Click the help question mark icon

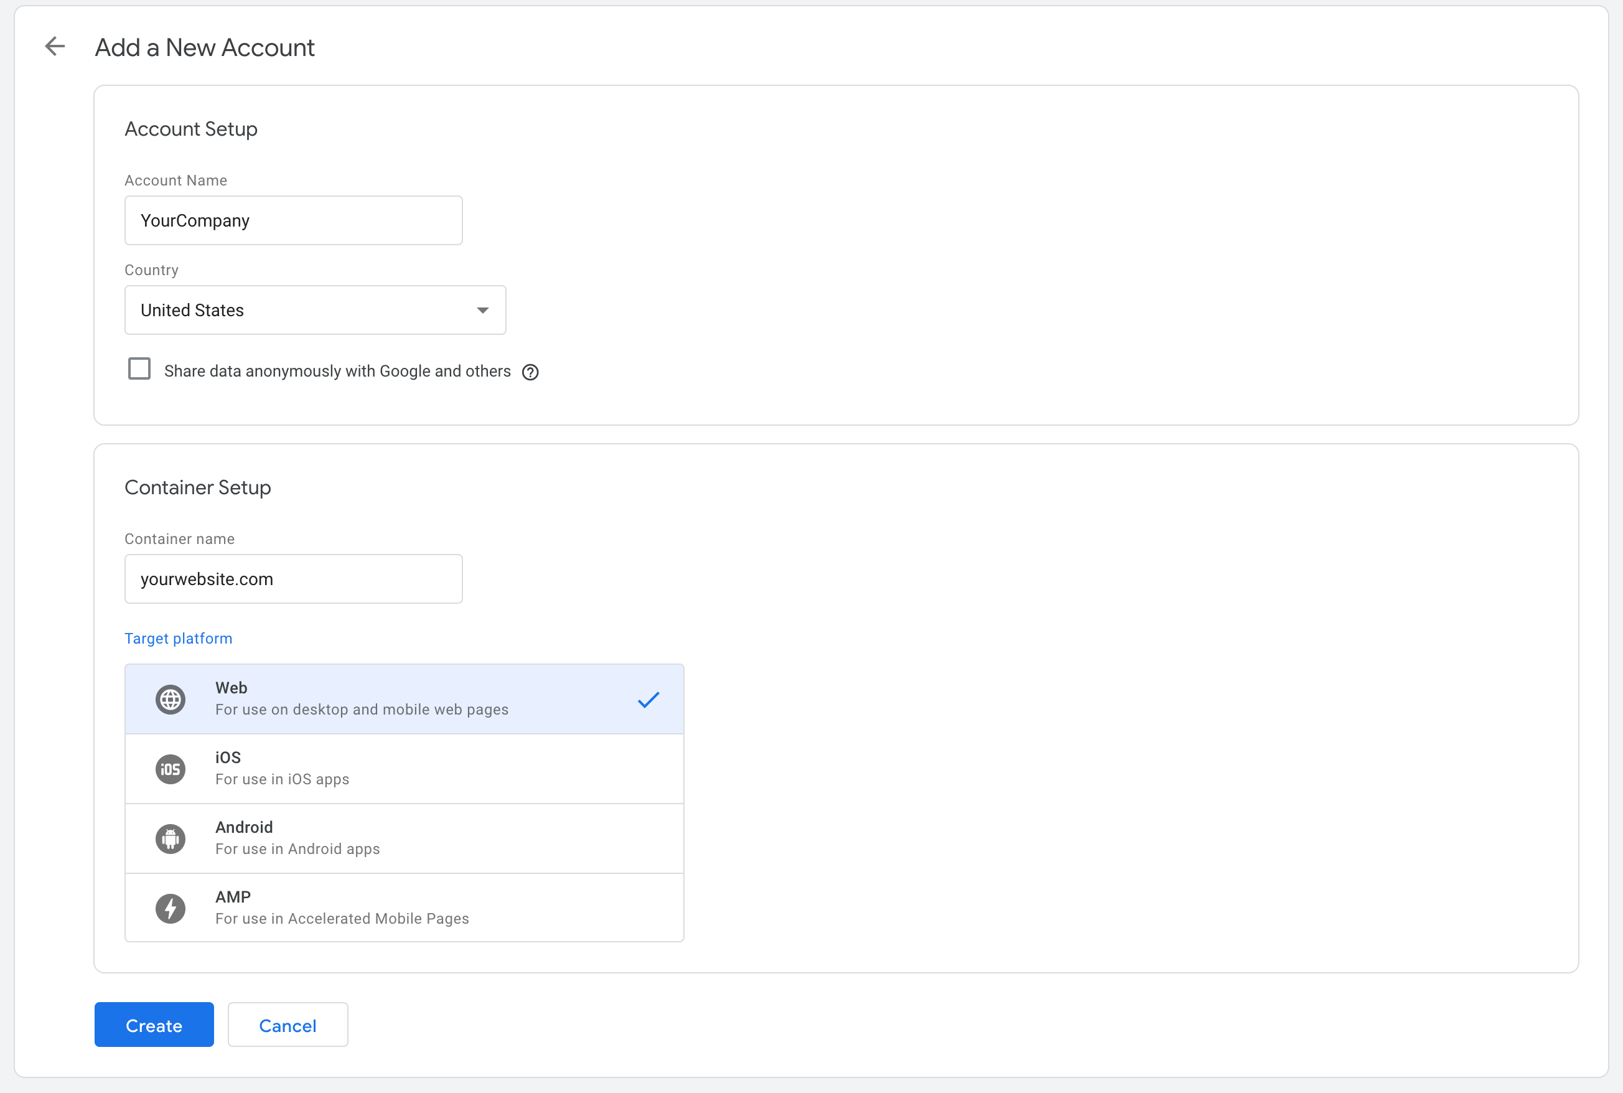click(530, 372)
